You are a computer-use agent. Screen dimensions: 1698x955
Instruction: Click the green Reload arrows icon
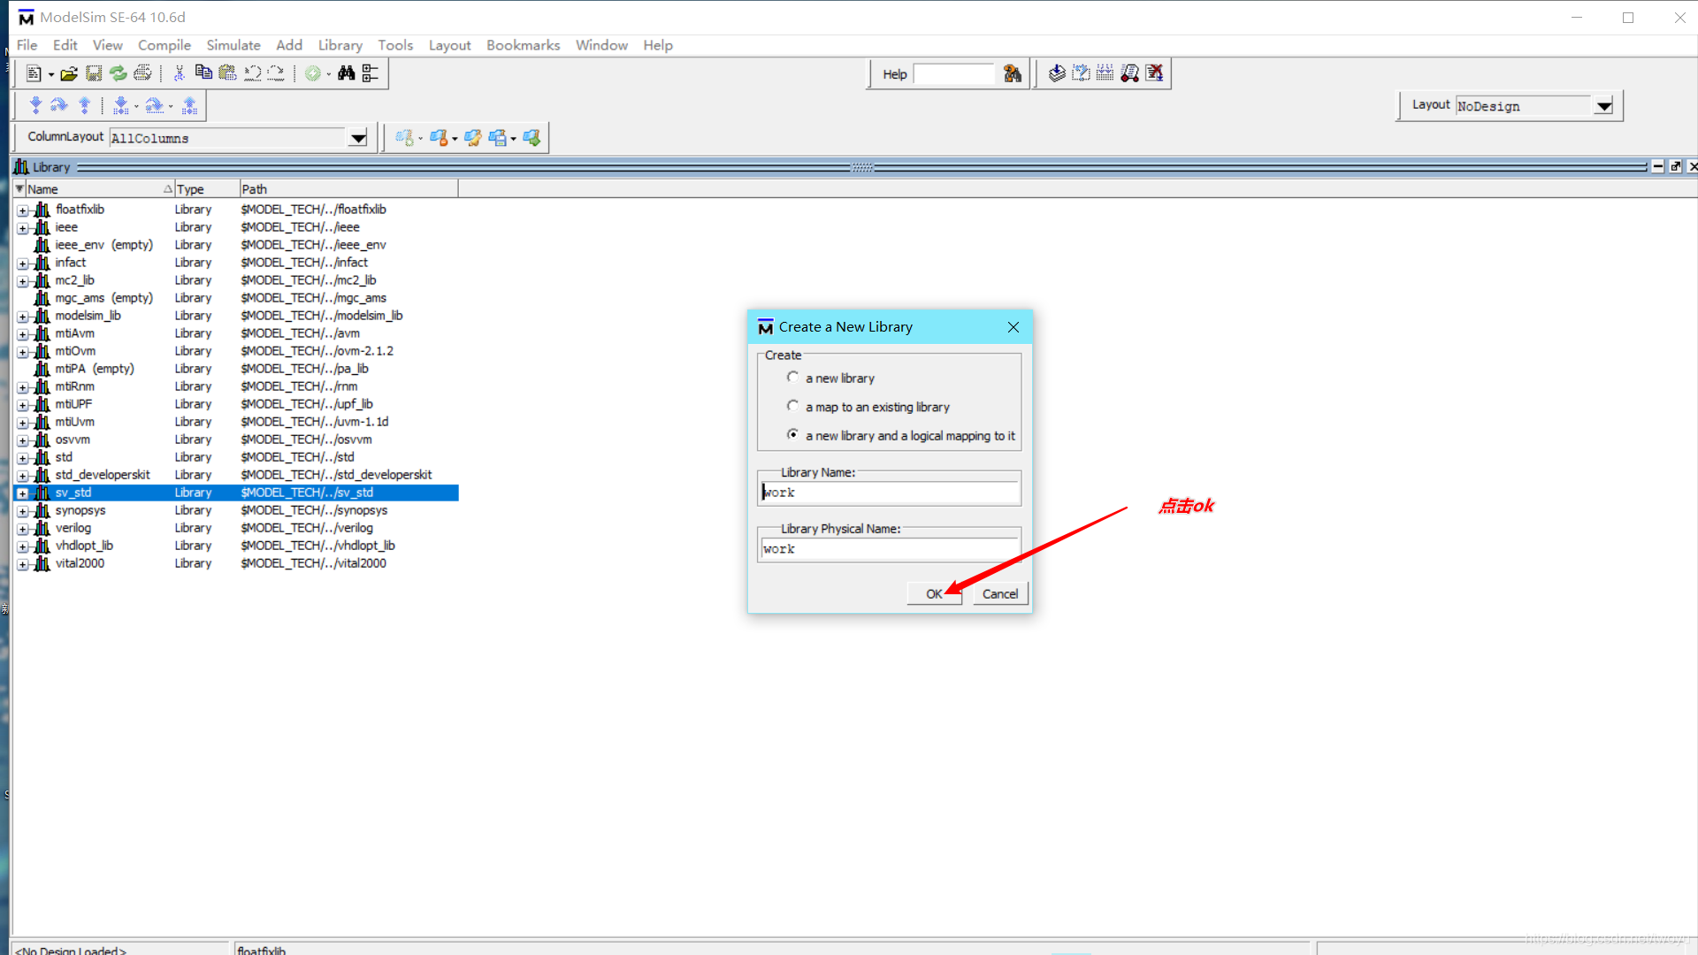tap(118, 73)
